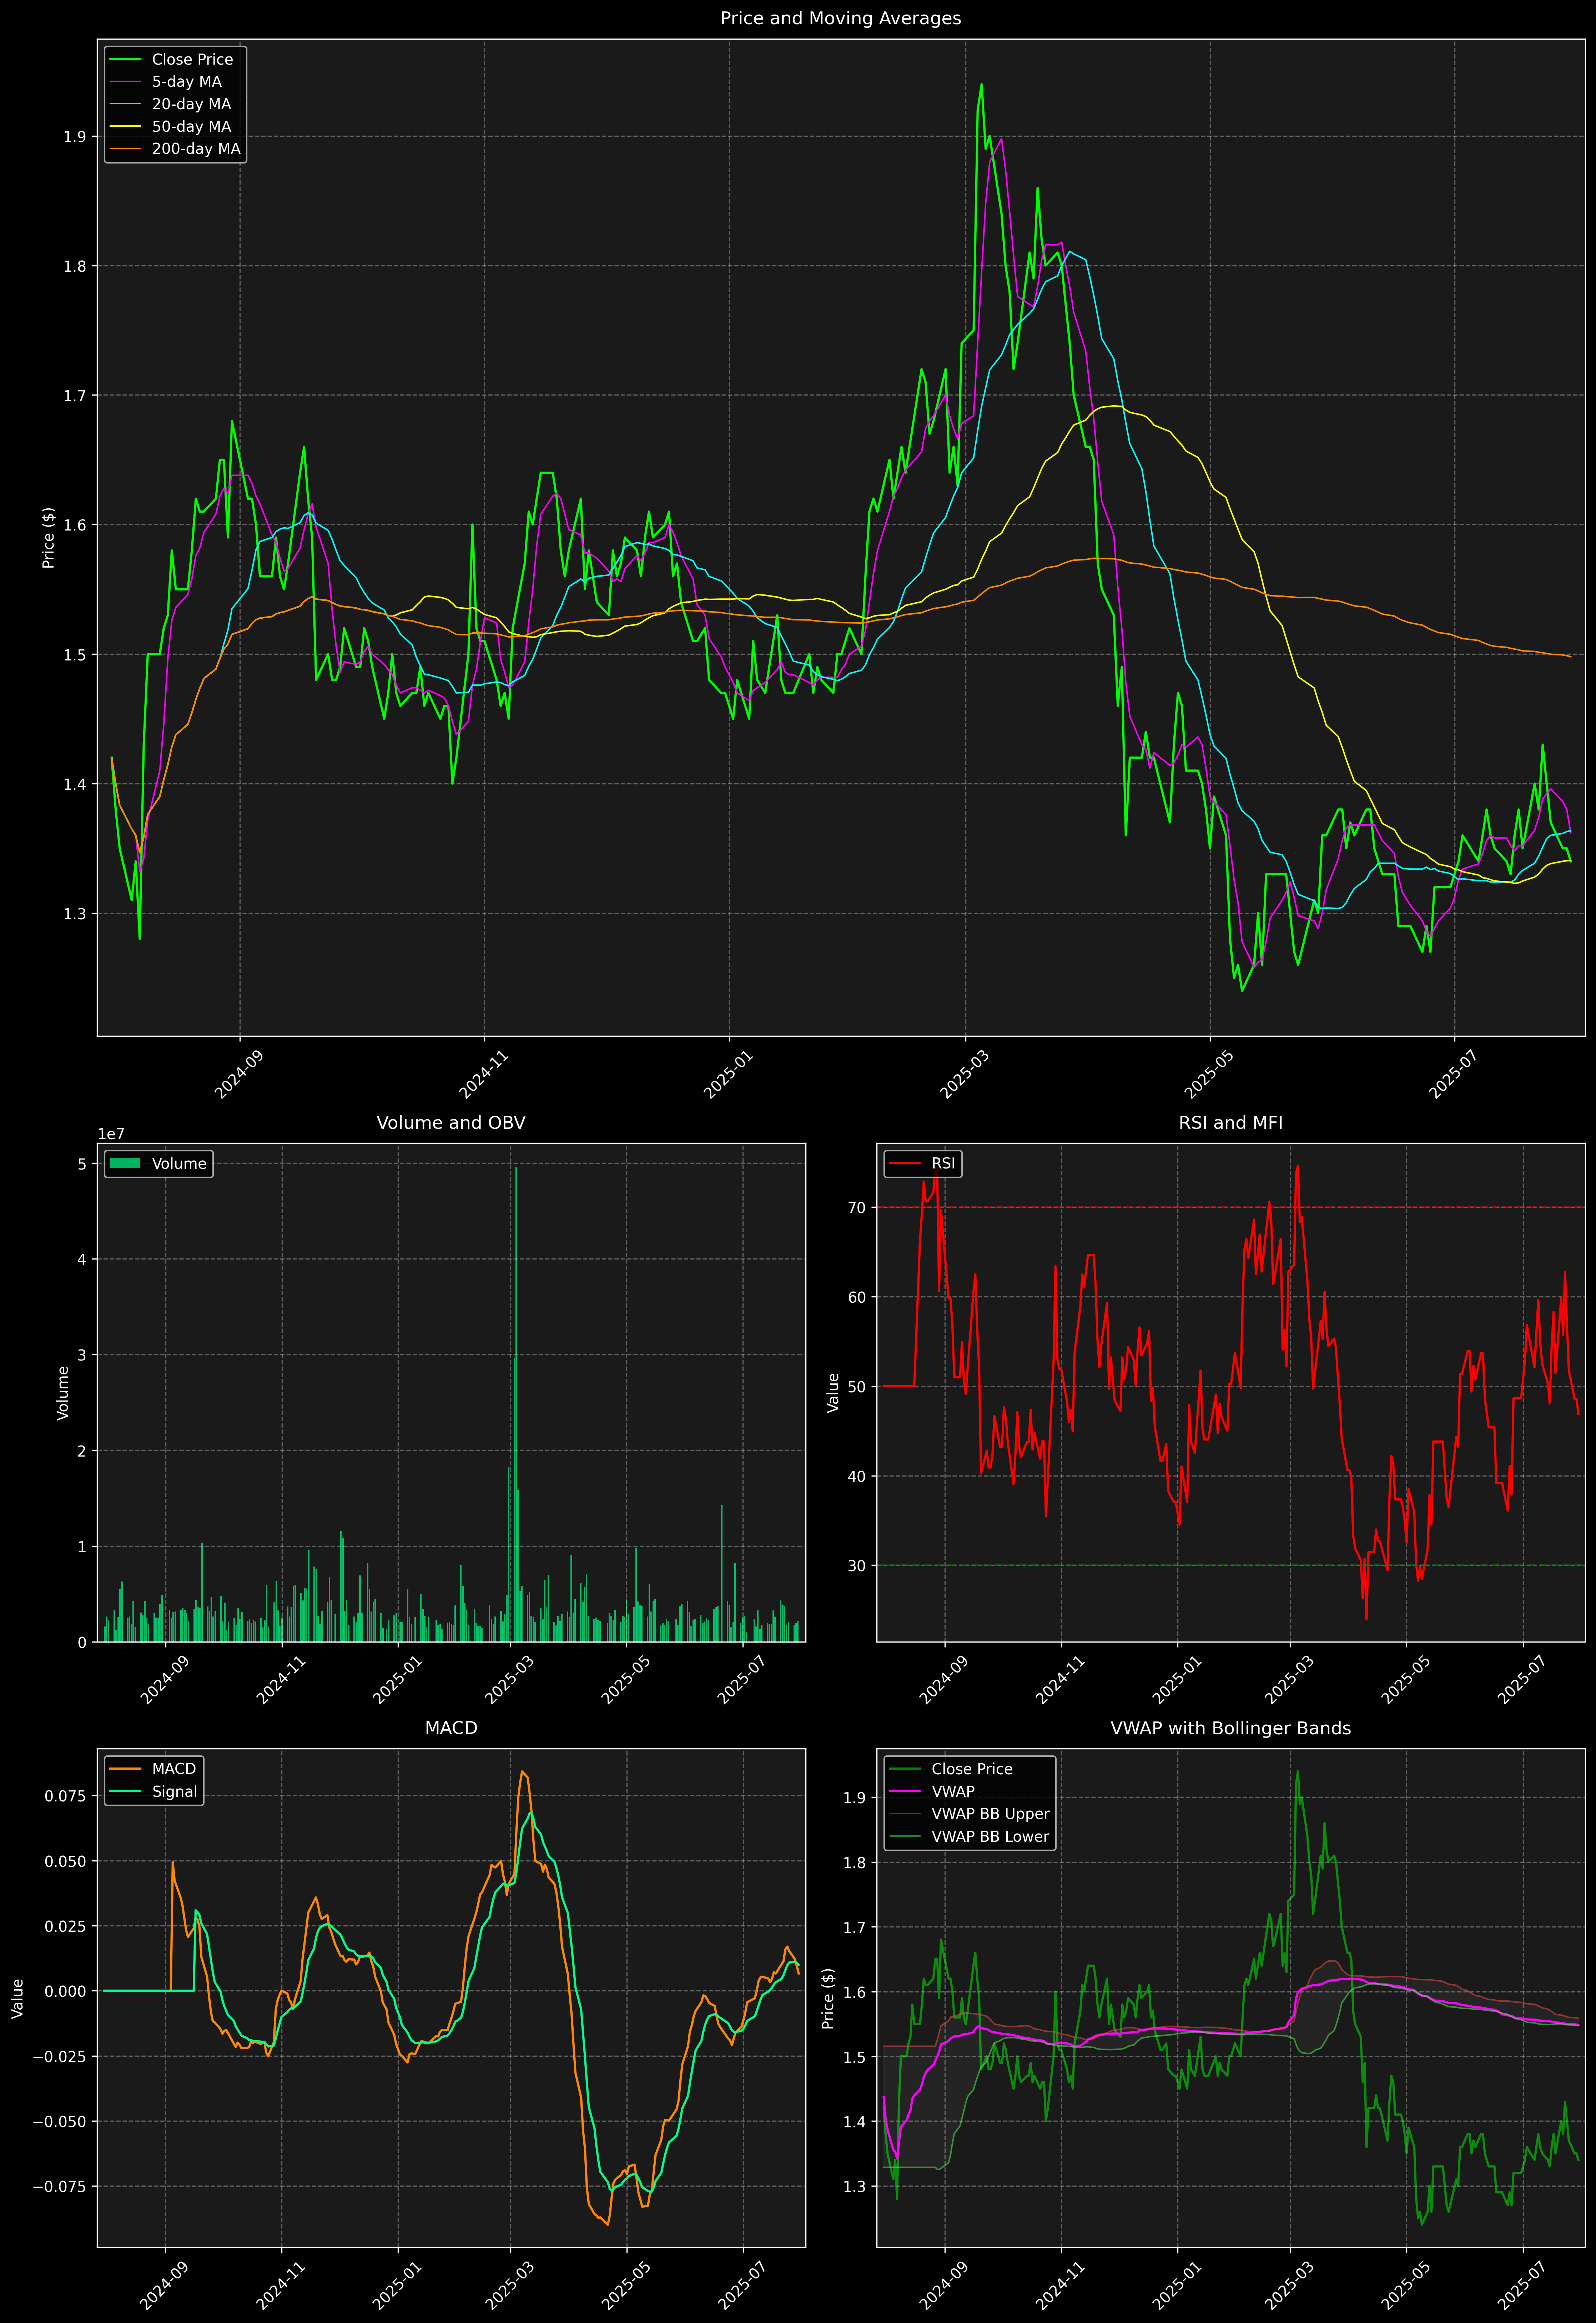Screen dimensions: 1596x2323
Task: Click the 'Volume' y-axis label
Action: pos(63,1393)
